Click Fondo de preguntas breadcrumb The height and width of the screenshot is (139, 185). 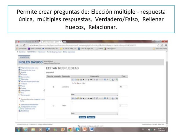[54, 52]
